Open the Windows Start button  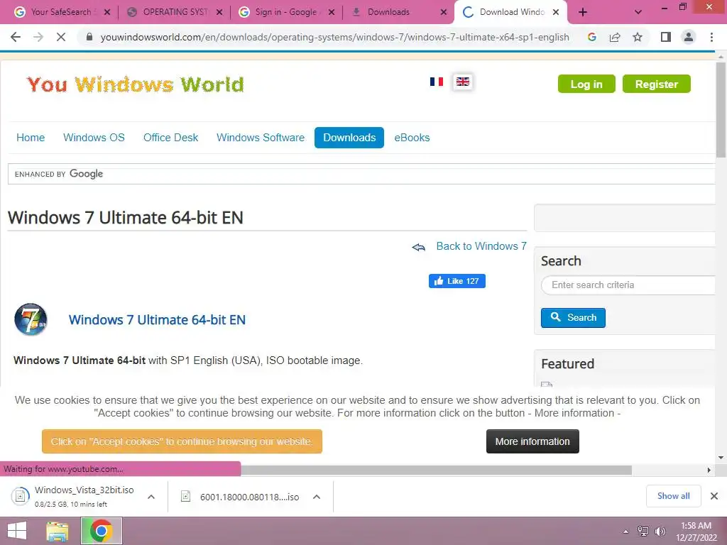point(17,531)
